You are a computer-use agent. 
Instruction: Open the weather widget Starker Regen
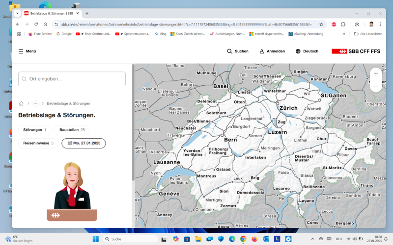tap(19, 239)
